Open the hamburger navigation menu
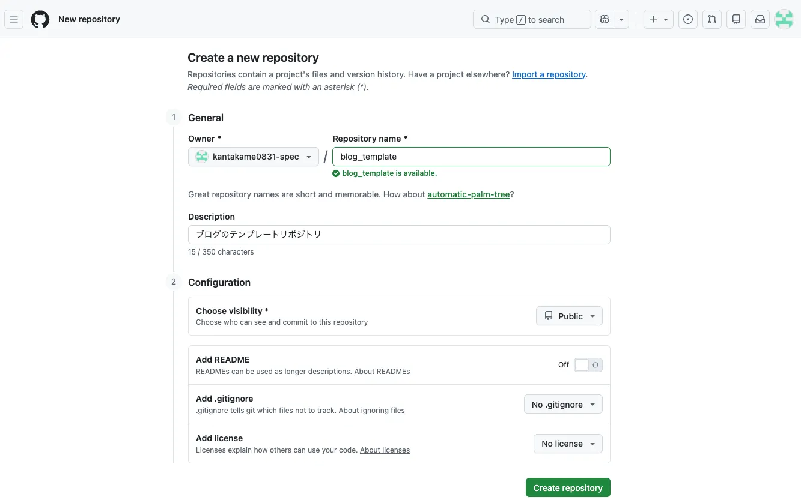 [14, 19]
